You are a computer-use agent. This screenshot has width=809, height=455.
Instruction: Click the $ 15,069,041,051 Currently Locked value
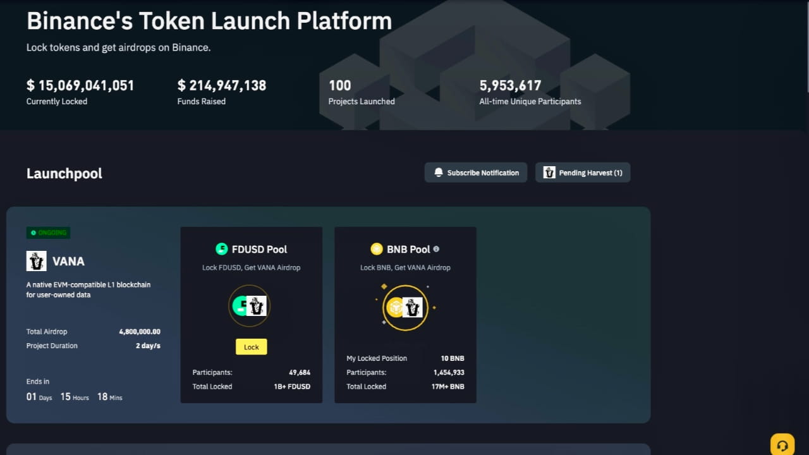tap(80, 85)
